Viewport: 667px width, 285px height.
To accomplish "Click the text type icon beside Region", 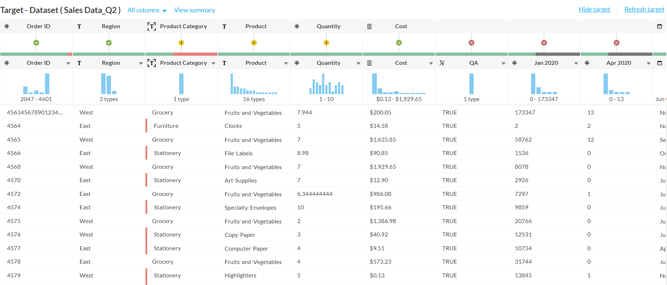I will (79, 63).
